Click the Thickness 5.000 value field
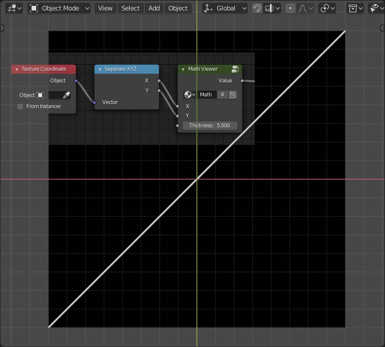The width and height of the screenshot is (385, 347). coord(209,126)
